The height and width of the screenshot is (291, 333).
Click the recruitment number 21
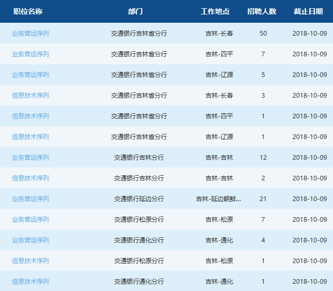tap(263, 199)
